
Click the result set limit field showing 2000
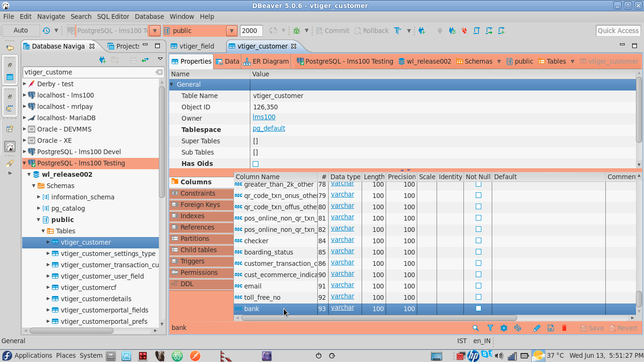click(x=251, y=31)
